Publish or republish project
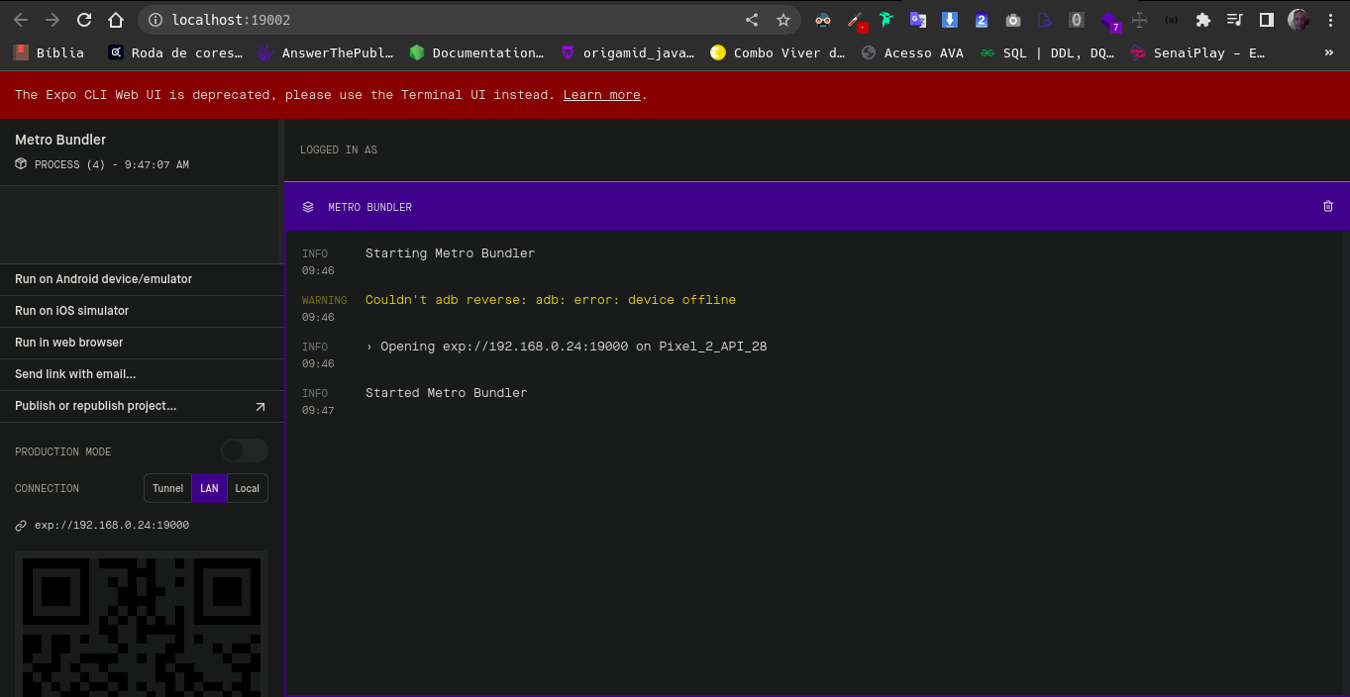Viewport: 1350px width, 697px height. point(142,406)
